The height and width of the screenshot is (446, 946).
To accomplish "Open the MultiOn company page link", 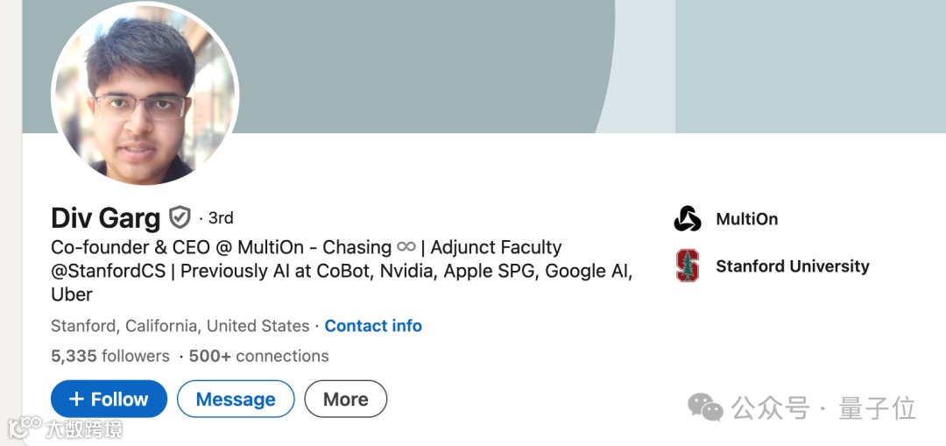I will (747, 218).
